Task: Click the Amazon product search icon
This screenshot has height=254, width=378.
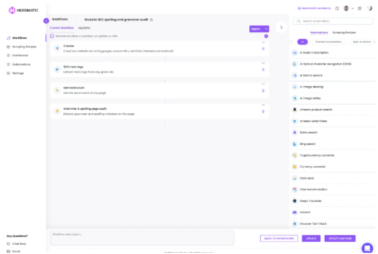Action: click(295, 109)
